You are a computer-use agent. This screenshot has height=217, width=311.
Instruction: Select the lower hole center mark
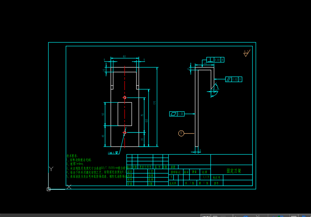124,132
